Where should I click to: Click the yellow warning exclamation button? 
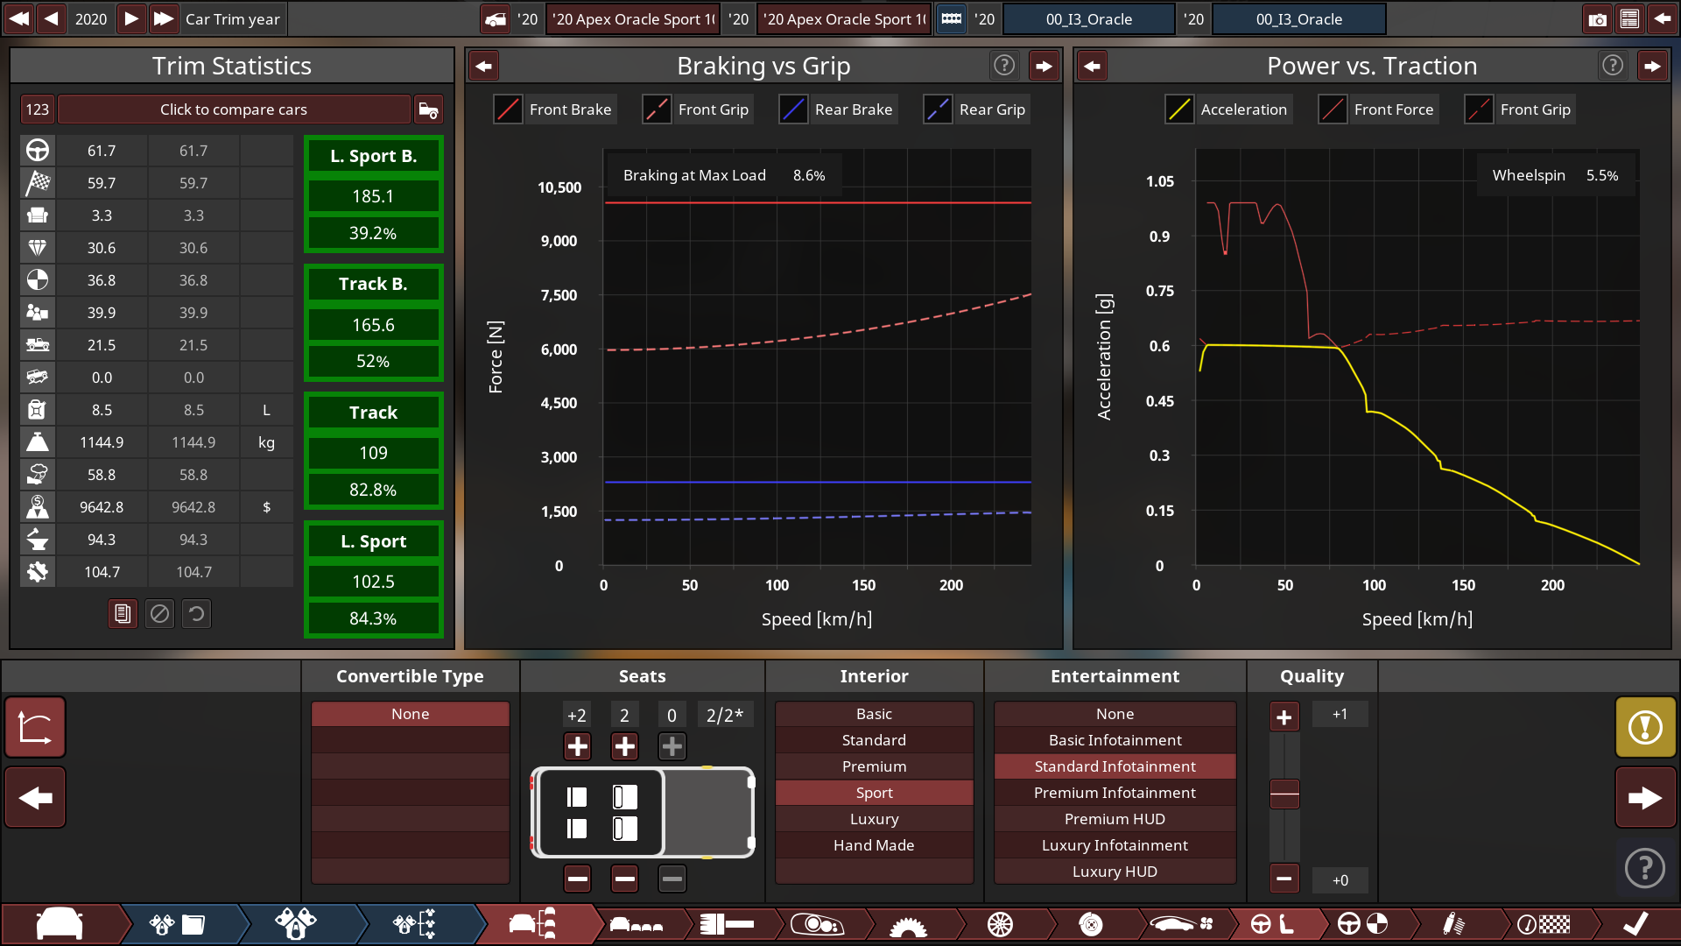point(1645,727)
